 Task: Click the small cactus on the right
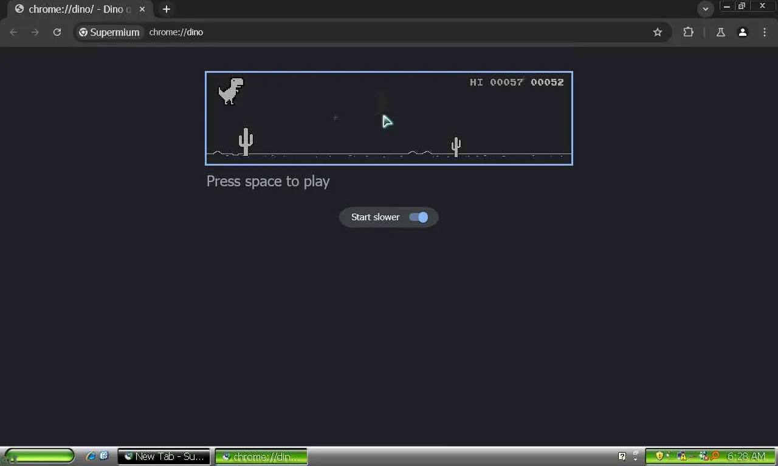[x=456, y=146]
